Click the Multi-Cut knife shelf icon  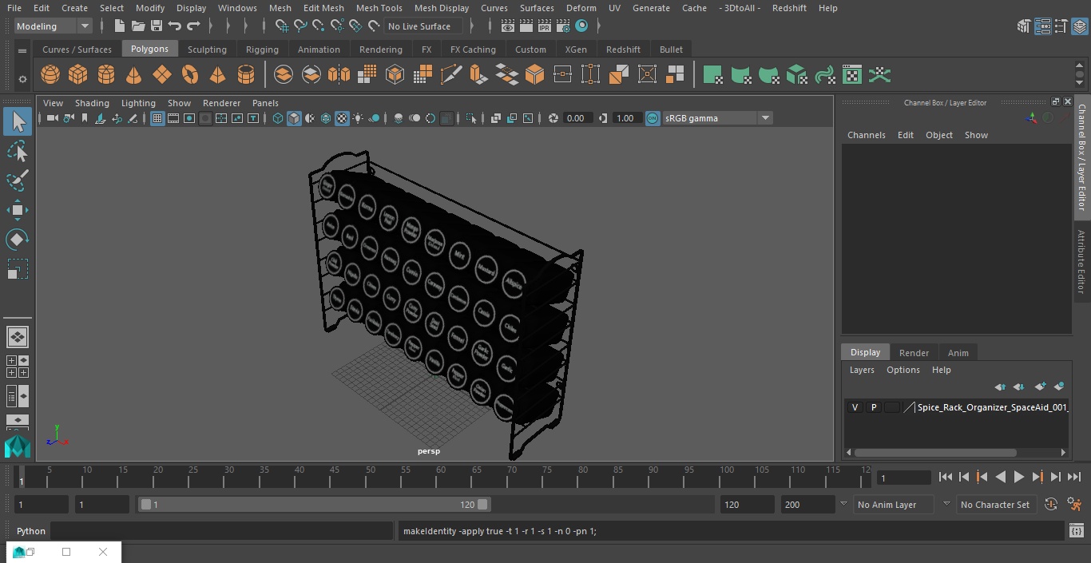coord(450,75)
